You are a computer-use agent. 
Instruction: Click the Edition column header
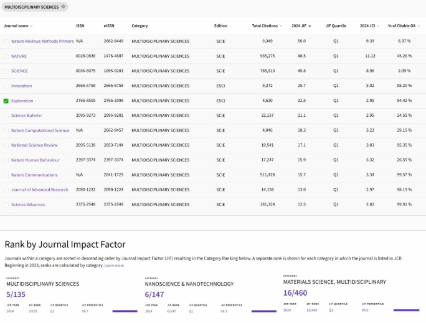pyautogui.click(x=220, y=25)
